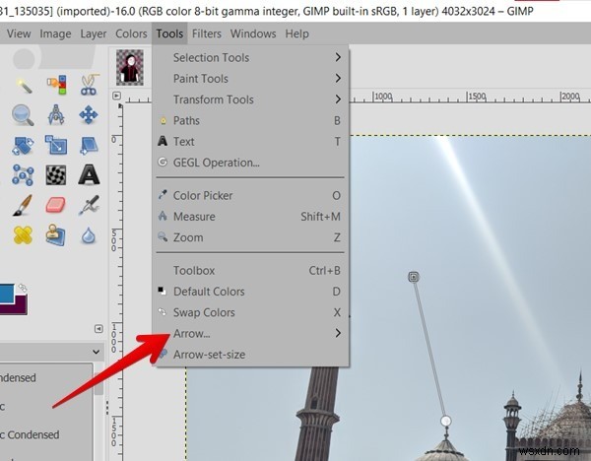Select the Fuzzy Select magic wand tool
The width and height of the screenshot is (591, 461).
click(x=24, y=85)
